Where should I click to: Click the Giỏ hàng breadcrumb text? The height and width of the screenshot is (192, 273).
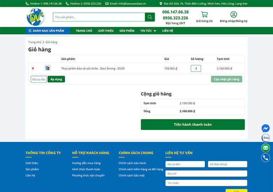(x=51, y=42)
